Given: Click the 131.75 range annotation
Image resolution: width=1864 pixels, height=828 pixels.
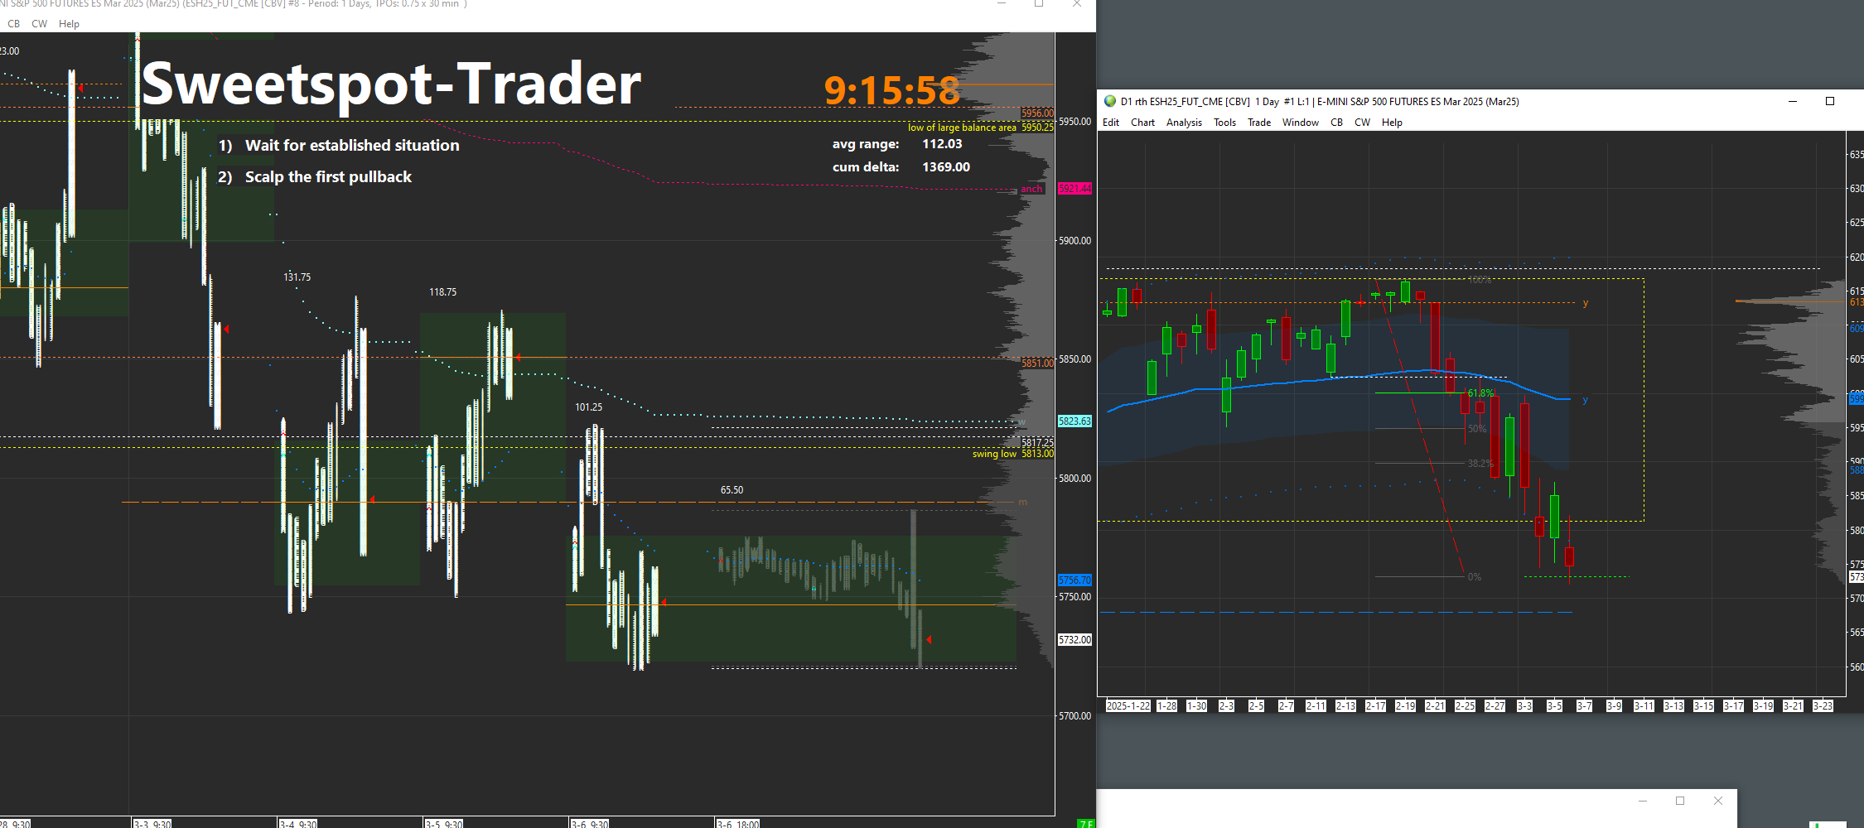Looking at the screenshot, I should point(297,277).
